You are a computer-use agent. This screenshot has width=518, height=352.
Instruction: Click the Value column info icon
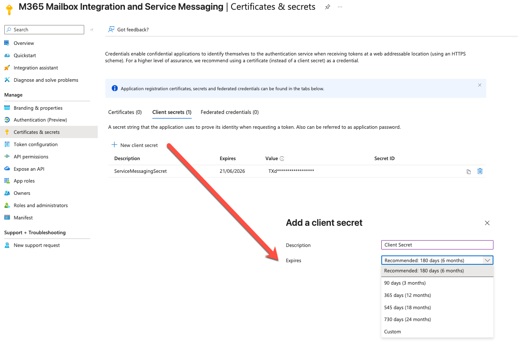[283, 158]
